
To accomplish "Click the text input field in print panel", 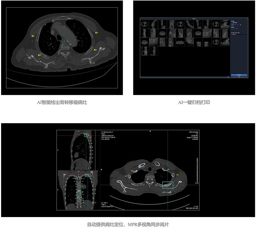I will pos(239,34).
